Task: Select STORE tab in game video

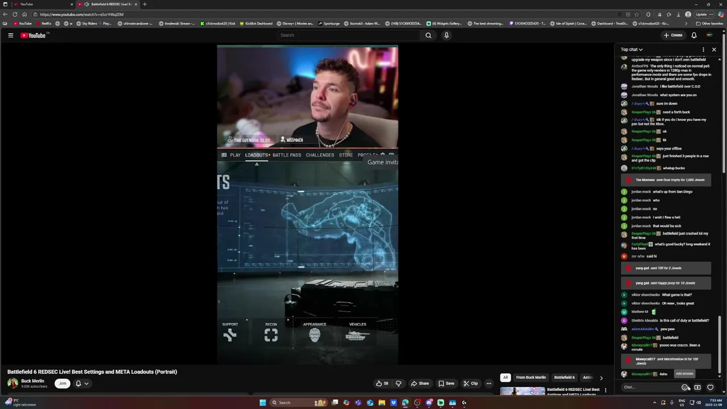Action: tap(346, 155)
